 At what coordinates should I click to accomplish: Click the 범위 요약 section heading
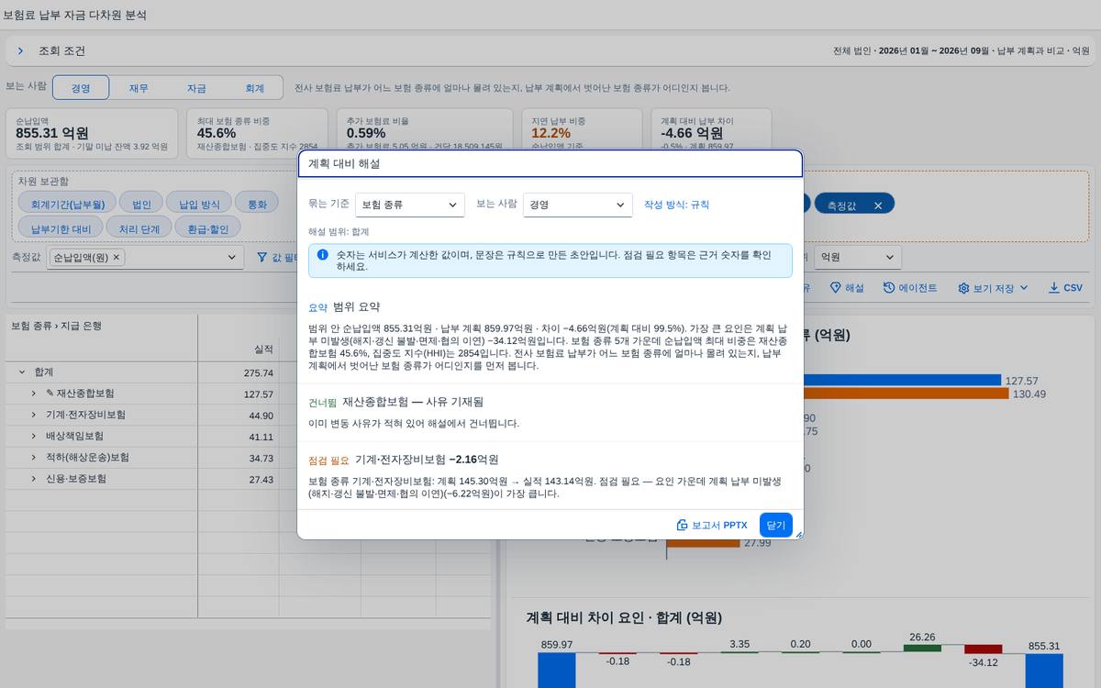(356, 307)
